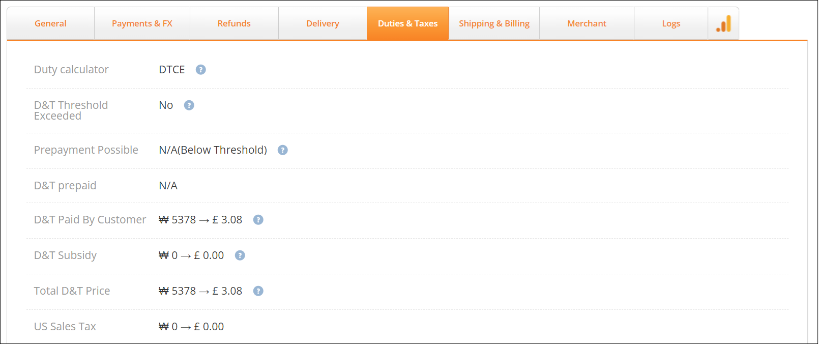Go to the Refunds tab

tap(234, 23)
